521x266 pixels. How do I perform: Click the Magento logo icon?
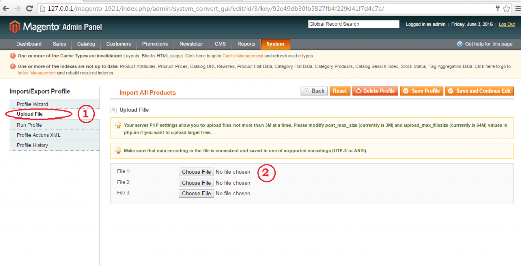[x=15, y=27]
